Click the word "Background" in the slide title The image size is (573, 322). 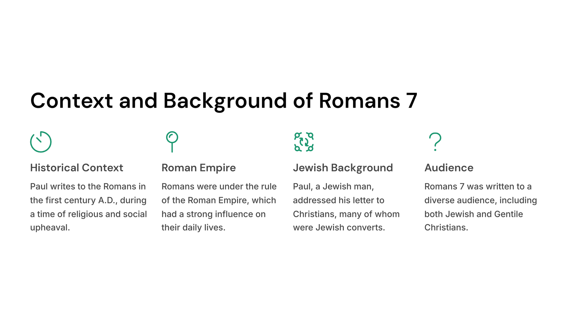click(x=225, y=101)
